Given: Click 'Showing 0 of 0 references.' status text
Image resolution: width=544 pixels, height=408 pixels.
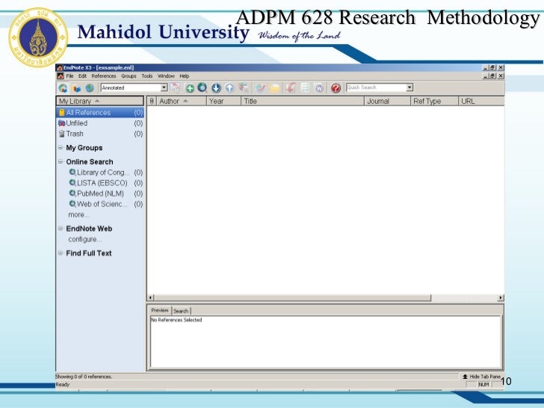Looking at the screenshot, I should [x=84, y=377].
